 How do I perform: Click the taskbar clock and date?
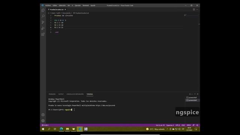tap(189, 129)
